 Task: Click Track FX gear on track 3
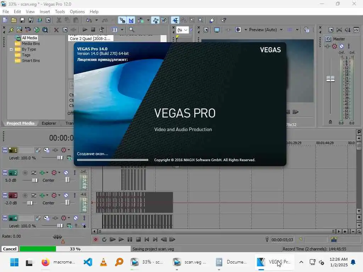click(x=54, y=195)
